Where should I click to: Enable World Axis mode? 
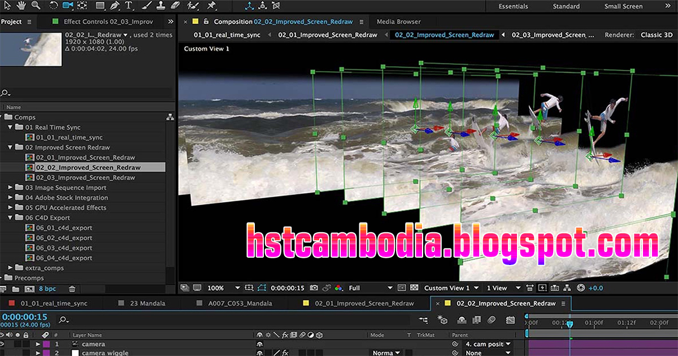coord(263,6)
